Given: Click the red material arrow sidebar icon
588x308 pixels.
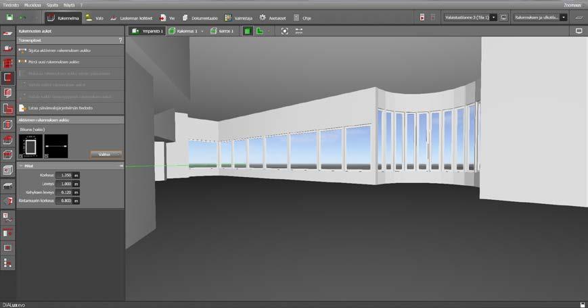Looking at the screenshot, I should pos(7,201).
